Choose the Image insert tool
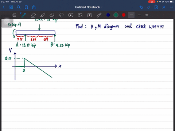Screen dimensions: 175x131 click(x=80, y=15)
